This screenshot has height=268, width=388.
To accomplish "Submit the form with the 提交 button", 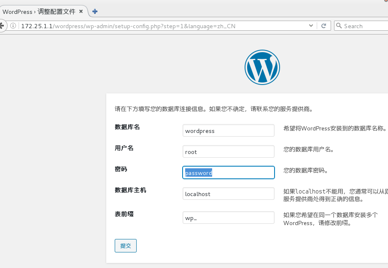I will [125, 246].
